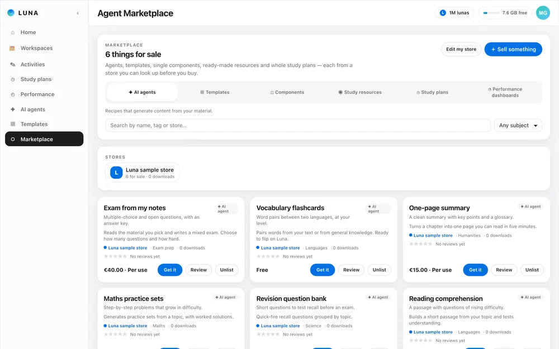Click AI agent badge on One-page summary
This screenshot has height=349, width=559.
point(530,207)
